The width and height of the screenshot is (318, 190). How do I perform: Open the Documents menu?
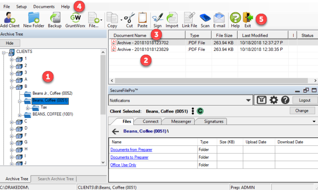[x=43, y=7]
